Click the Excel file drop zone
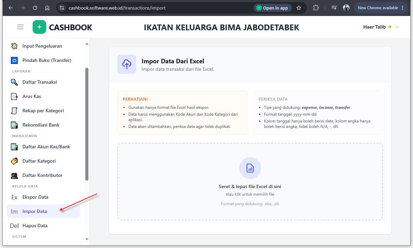Image resolution: width=413 pixels, height=248 pixels. coord(250,182)
